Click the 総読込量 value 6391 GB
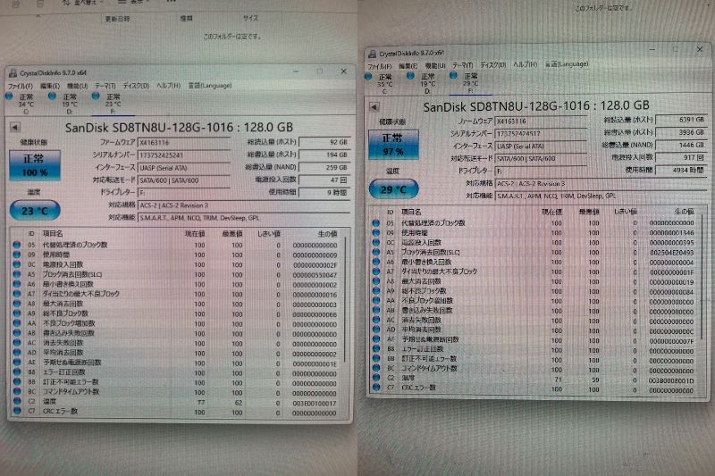 click(682, 120)
